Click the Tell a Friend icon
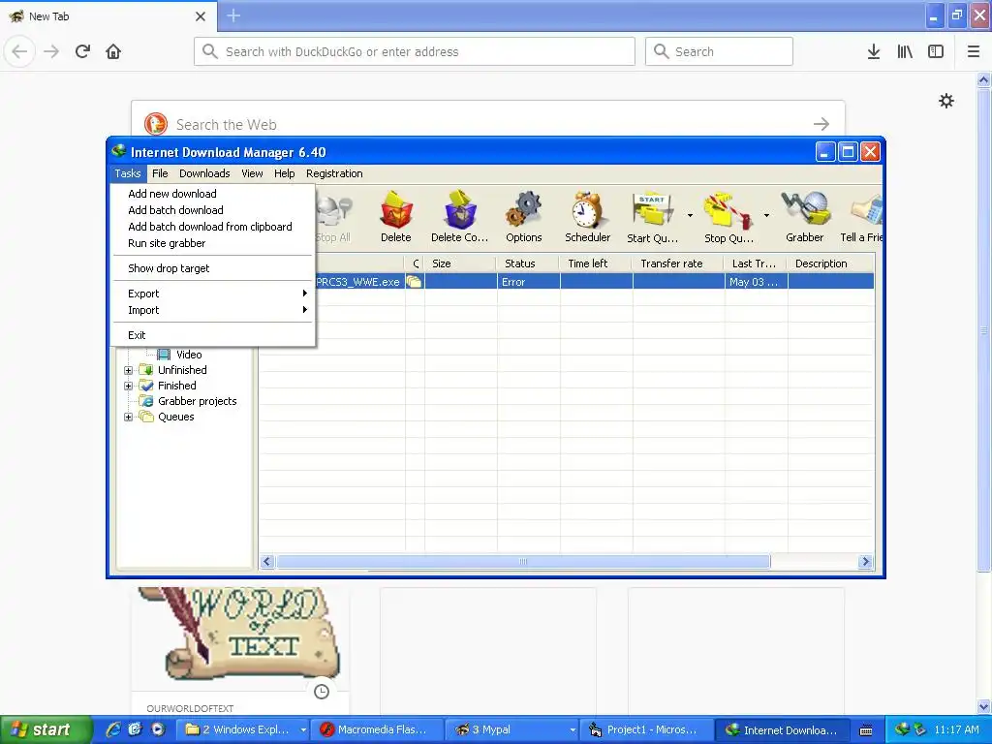Viewport: 992px width, 744px height. click(861, 217)
